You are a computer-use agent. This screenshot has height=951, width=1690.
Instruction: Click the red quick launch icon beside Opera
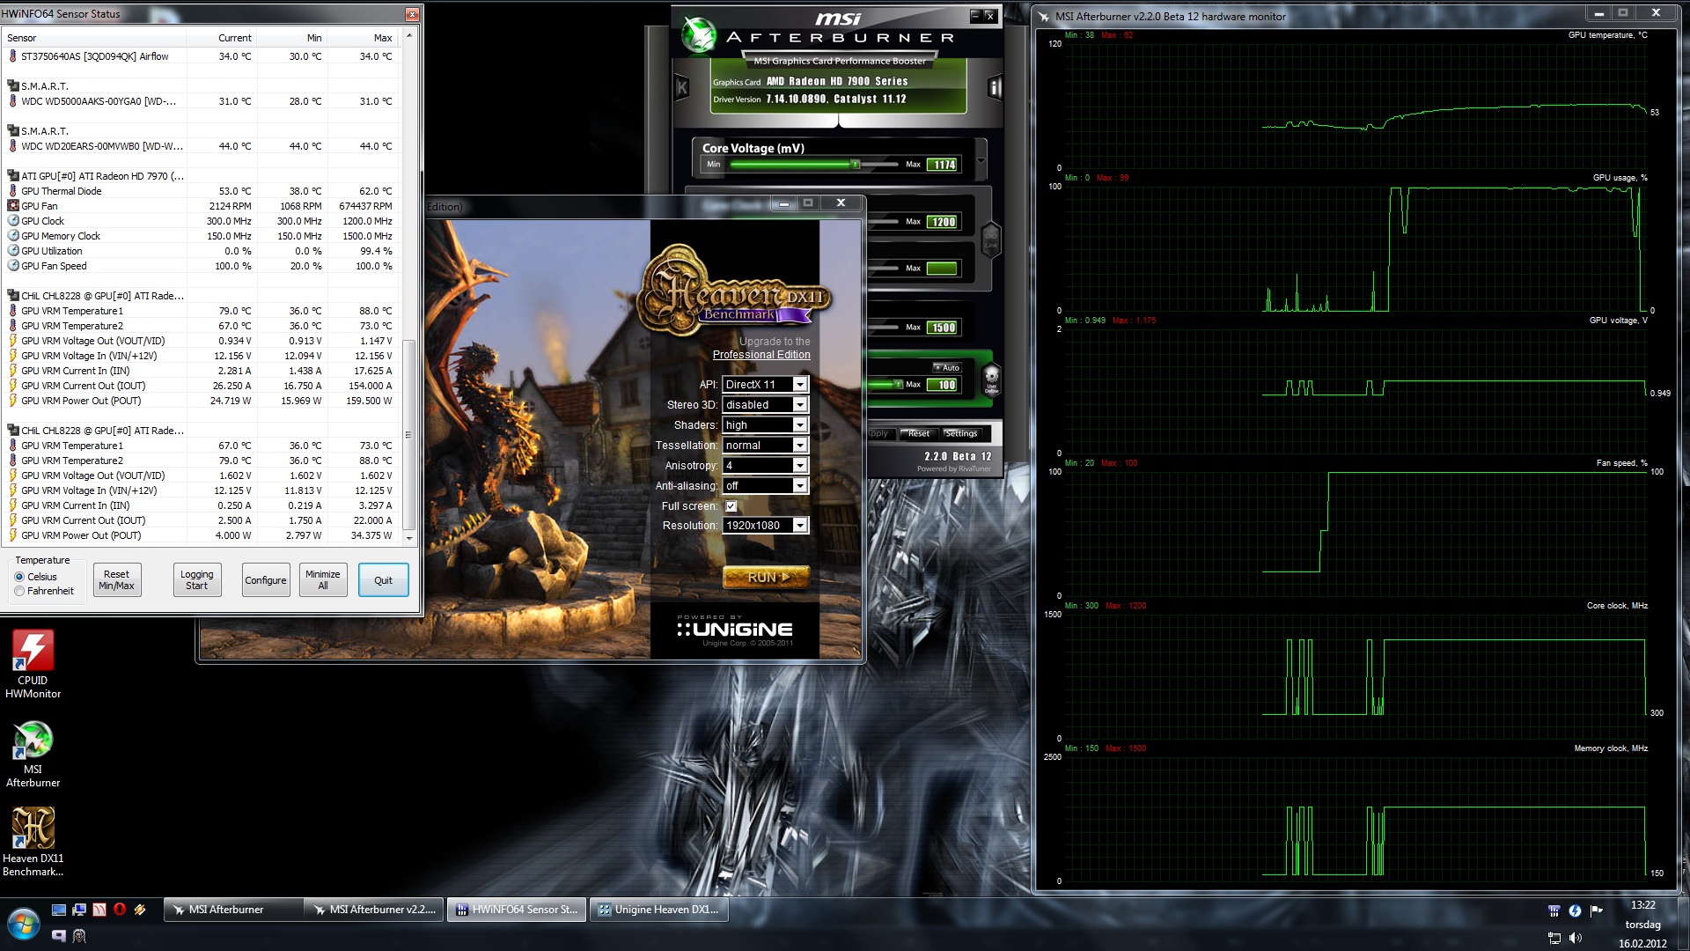tap(99, 910)
